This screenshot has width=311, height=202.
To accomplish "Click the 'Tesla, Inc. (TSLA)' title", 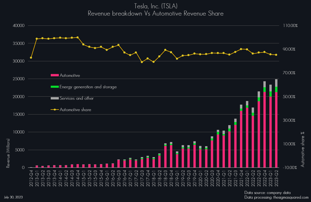I will [156, 6].
